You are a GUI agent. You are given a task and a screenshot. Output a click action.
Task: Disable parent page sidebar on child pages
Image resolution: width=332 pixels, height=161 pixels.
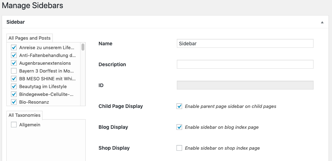[x=179, y=106]
